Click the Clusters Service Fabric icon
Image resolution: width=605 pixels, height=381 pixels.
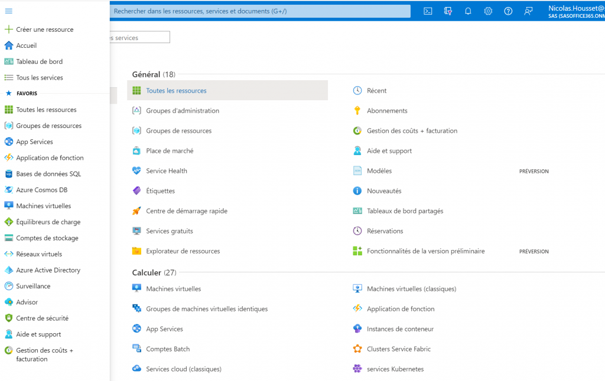tap(357, 349)
